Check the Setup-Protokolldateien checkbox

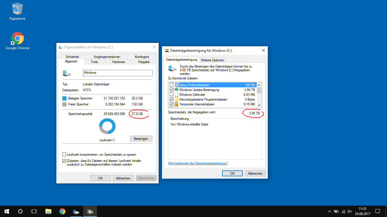171,85
